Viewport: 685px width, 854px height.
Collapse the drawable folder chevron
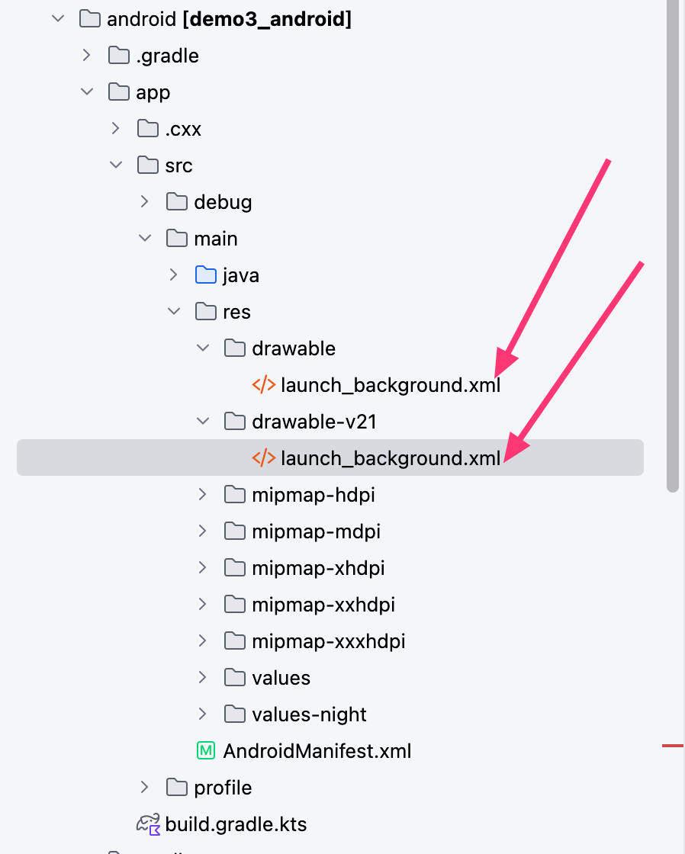(x=203, y=348)
